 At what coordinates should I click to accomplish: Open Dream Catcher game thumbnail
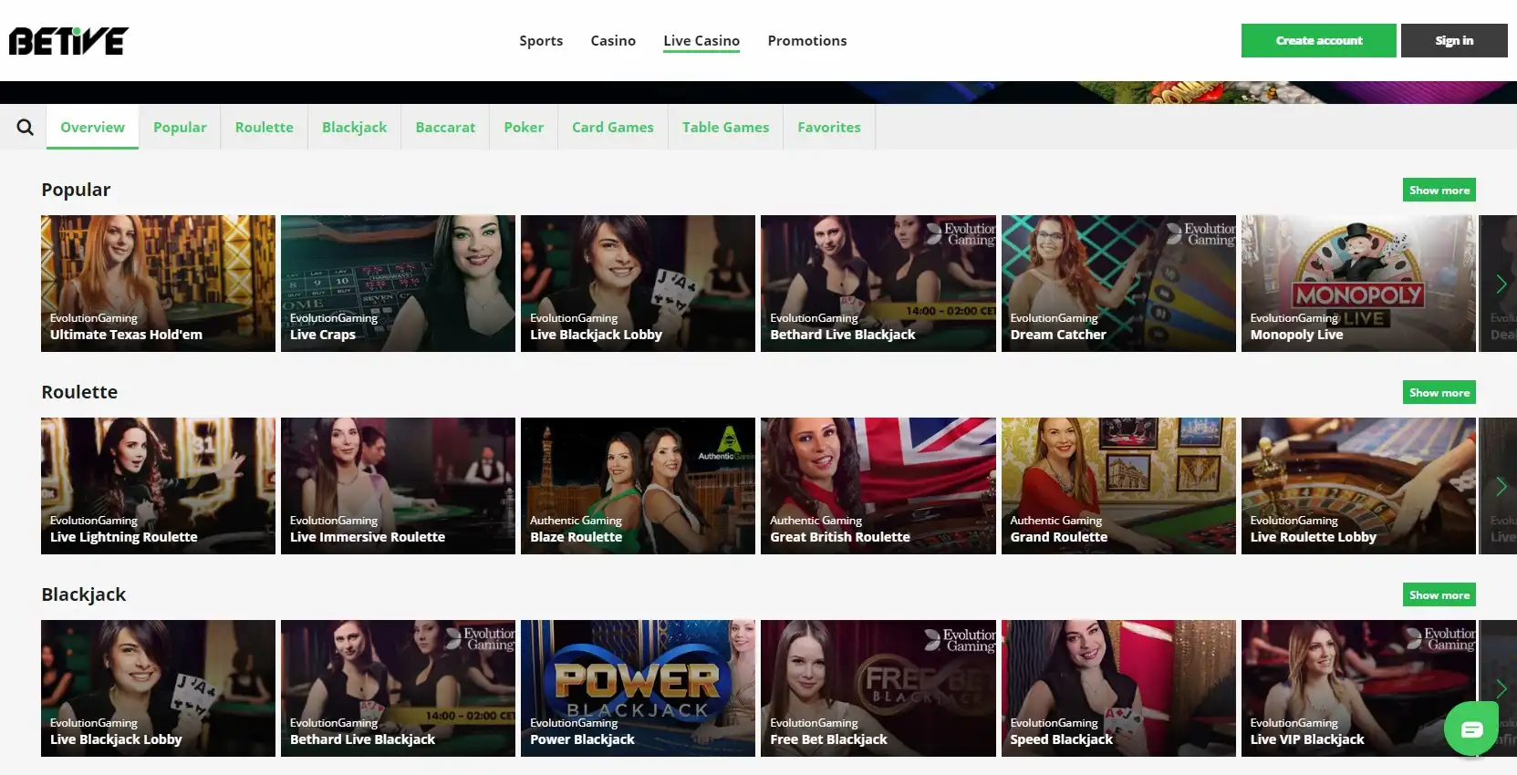point(1117,284)
